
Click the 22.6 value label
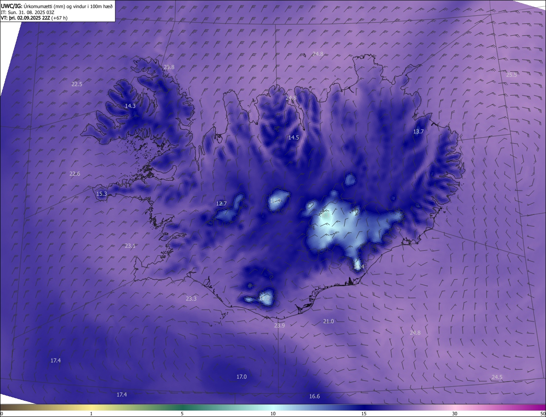(x=75, y=174)
